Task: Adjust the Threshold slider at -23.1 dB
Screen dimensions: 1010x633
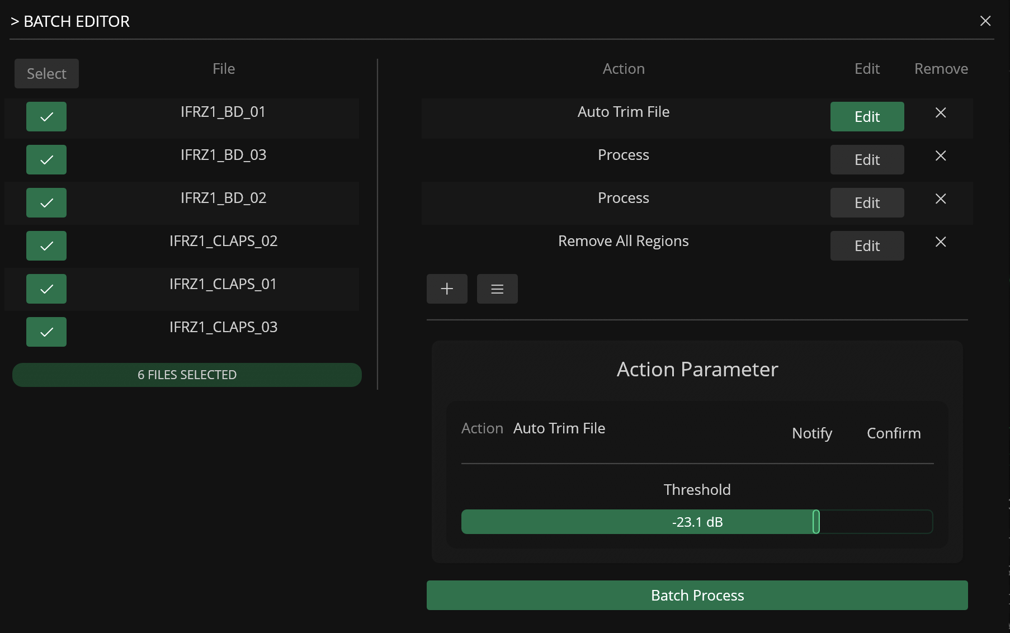Action: coord(697,522)
